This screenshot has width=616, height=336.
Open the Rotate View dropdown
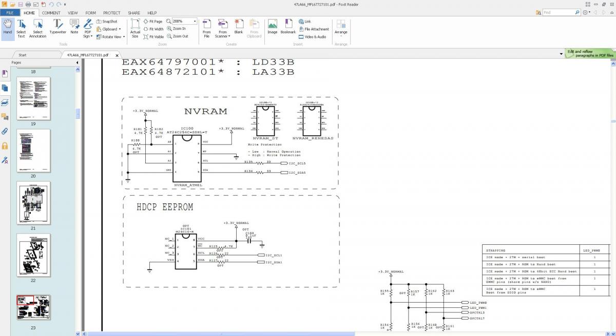pos(123,37)
